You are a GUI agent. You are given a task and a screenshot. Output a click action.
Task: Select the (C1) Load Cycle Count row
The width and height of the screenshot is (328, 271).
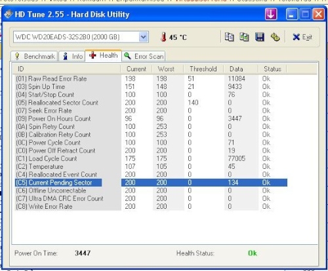(x=151, y=158)
